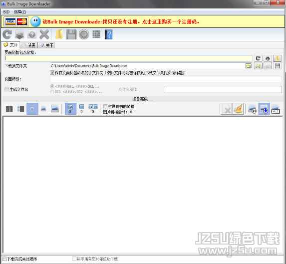286x264 pixels.
Task: Click the 文件名前缀 input field
Action: coord(223,89)
